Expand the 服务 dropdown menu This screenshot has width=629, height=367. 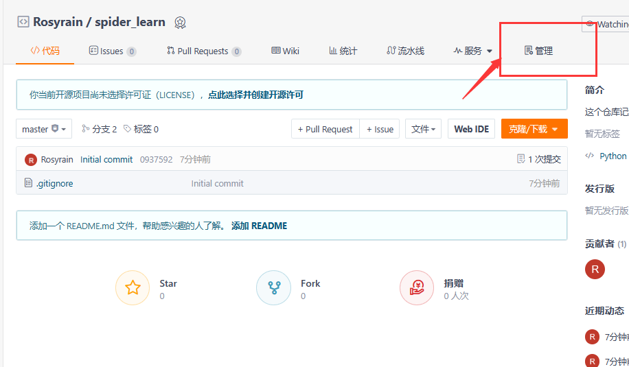tap(473, 51)
